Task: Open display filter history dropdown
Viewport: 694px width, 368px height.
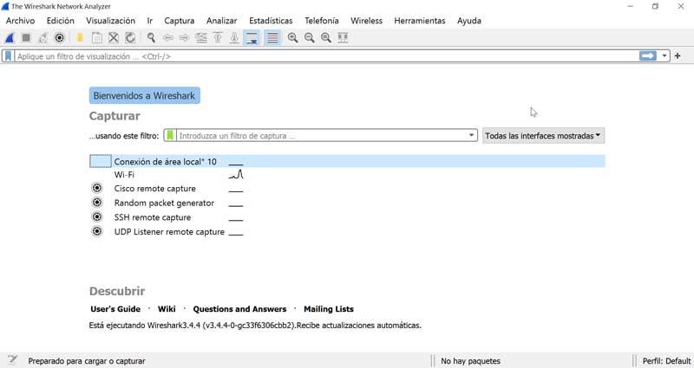Action: 665,56
